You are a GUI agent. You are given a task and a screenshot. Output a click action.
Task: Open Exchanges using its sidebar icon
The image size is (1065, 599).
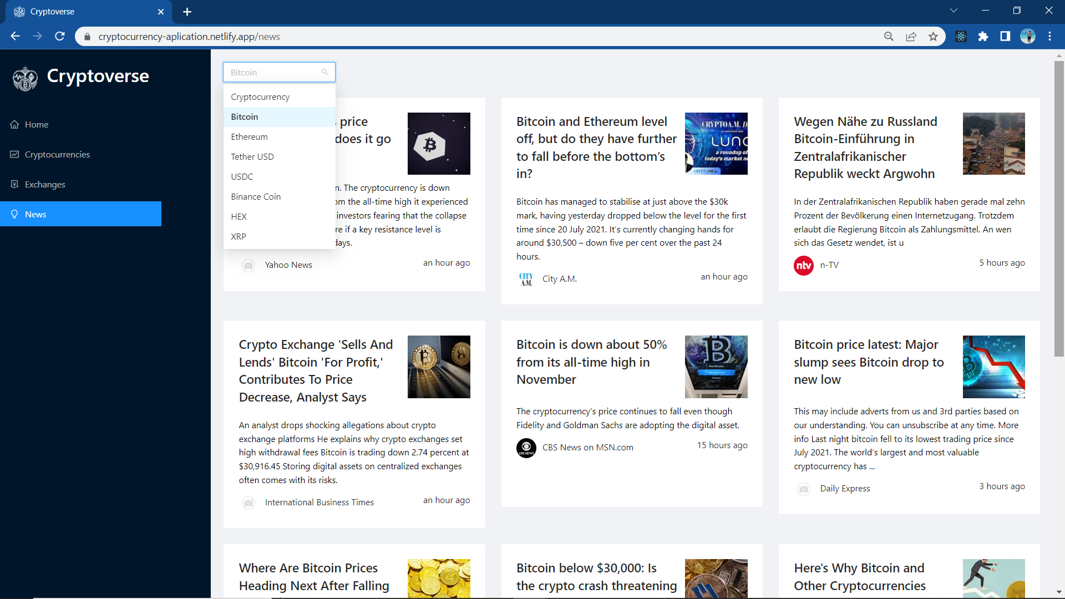pos(15,184)
